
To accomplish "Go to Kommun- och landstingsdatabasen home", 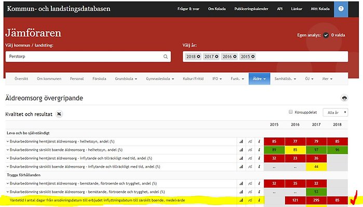I will [x=59, y=9].
